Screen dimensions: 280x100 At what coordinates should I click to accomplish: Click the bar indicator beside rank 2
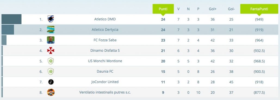[8, 30]
